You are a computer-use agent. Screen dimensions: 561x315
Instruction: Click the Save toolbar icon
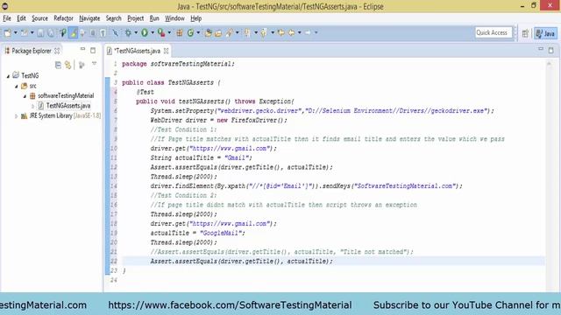tap(40, 33)
